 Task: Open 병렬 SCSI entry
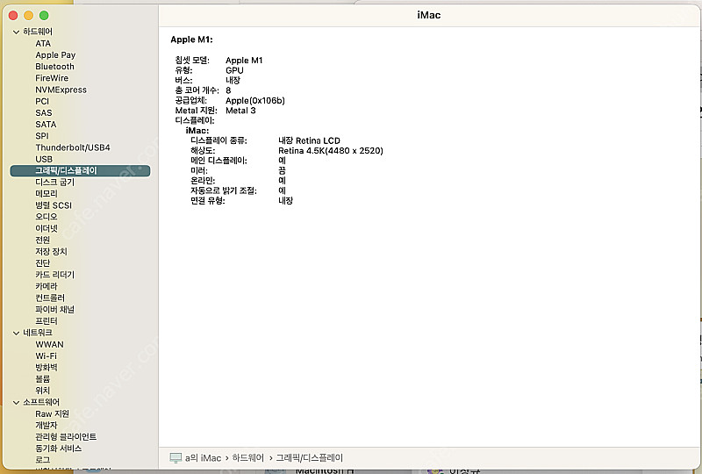[x=54, y=205]
